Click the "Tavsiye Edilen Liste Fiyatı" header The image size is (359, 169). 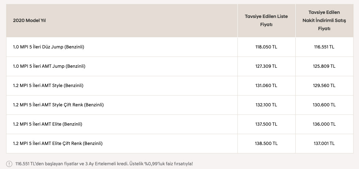pos(266,21)
